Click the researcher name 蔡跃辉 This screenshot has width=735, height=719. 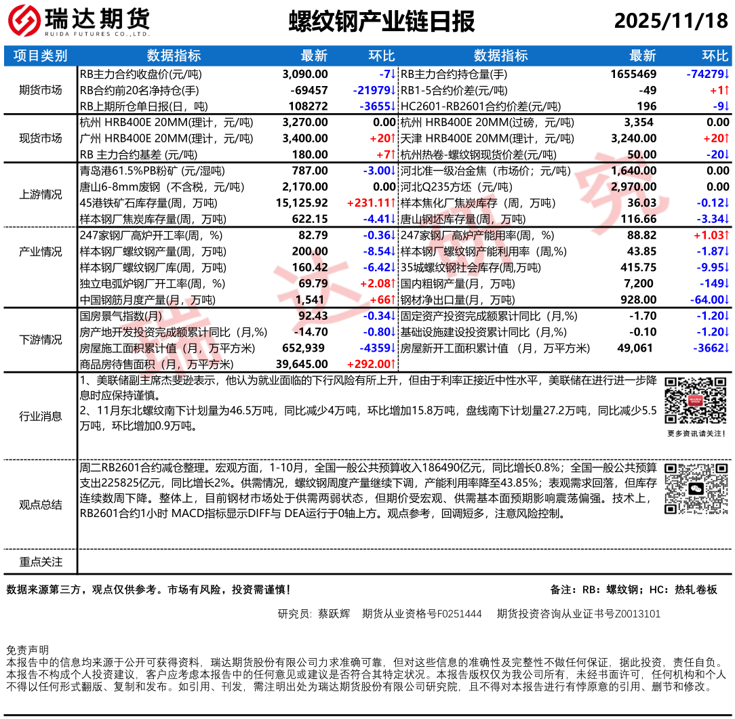click(334, 614)
